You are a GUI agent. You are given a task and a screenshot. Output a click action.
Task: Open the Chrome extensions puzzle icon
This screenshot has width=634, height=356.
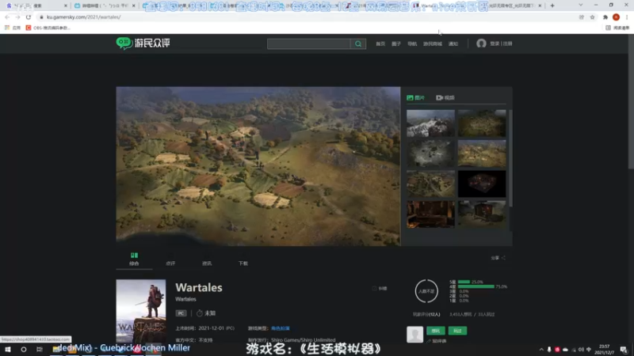(x=605, y=17)
